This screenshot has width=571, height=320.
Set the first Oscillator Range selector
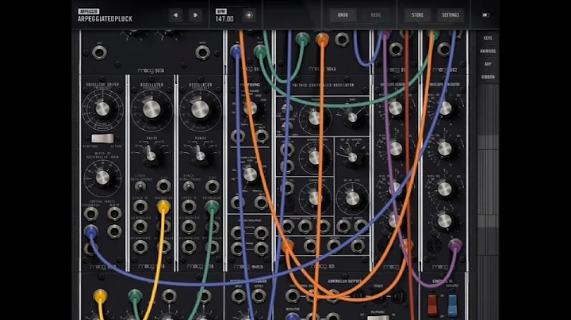[151, 155]
